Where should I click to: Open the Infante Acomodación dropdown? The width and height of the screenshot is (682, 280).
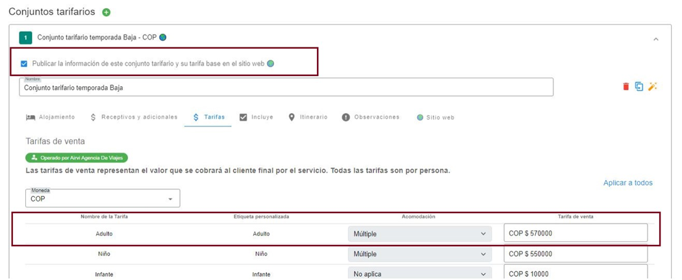420,274
